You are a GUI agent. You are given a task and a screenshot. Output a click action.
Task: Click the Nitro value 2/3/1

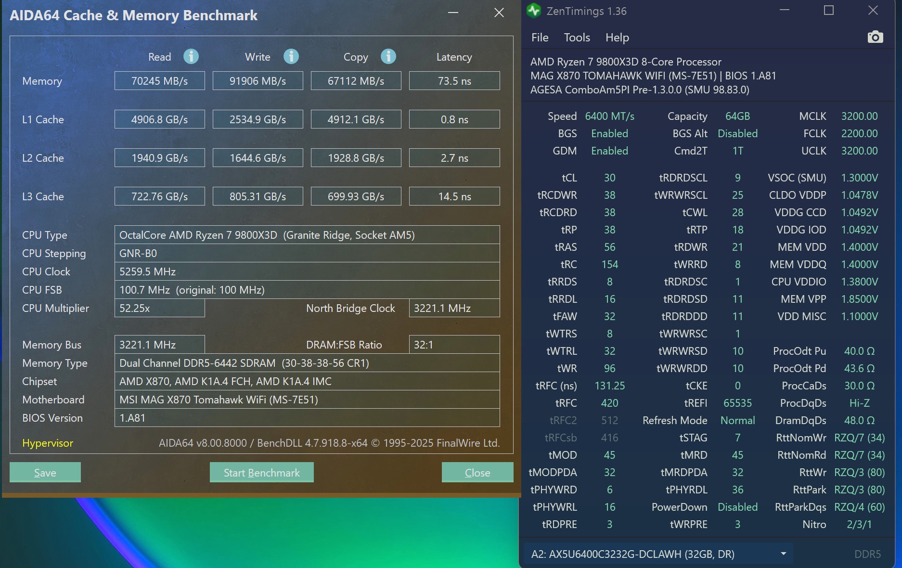(859, 524)
